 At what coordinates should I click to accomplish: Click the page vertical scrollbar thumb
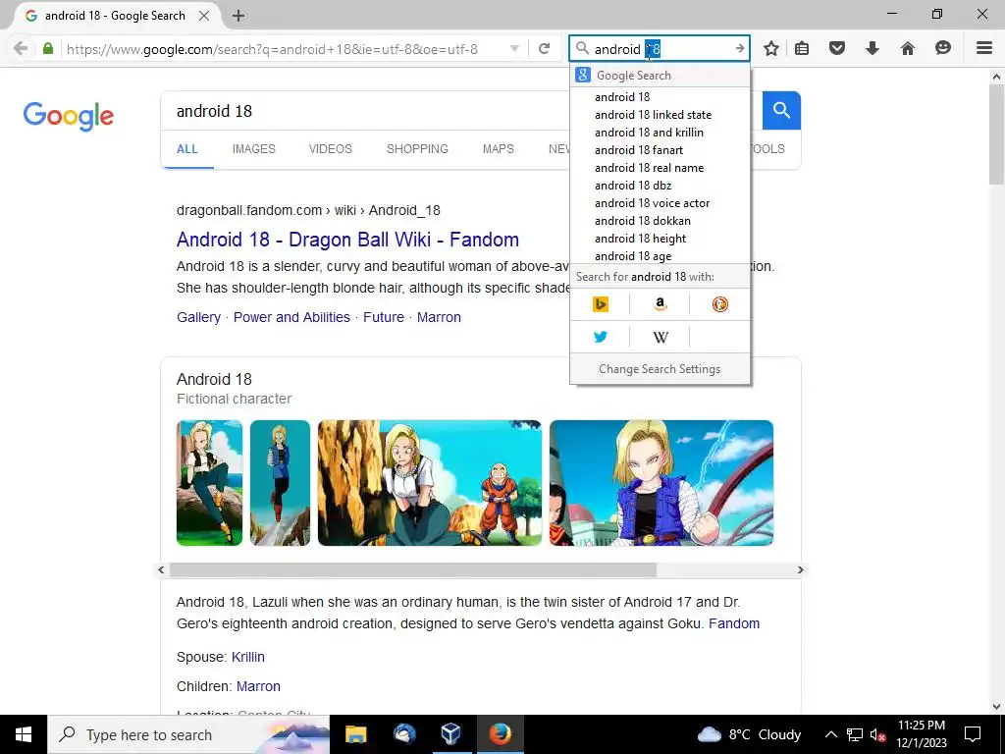pos(996,134)
